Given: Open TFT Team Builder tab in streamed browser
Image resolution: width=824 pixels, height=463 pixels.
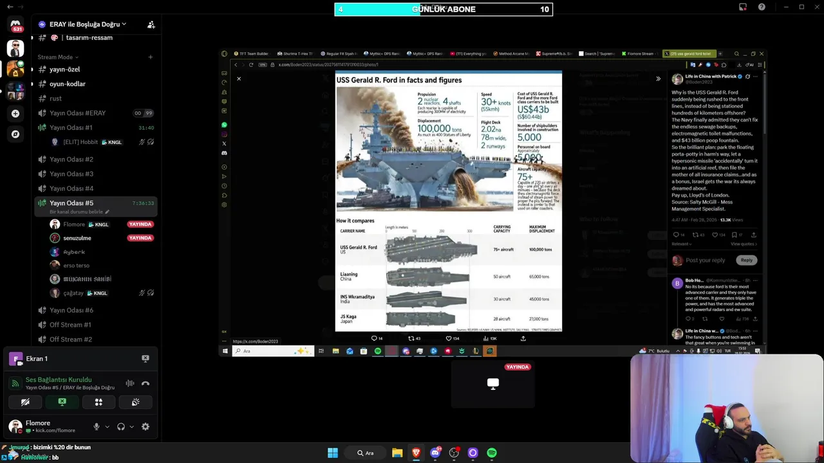Looking at the screenshot, I should (x=252, y=54).
